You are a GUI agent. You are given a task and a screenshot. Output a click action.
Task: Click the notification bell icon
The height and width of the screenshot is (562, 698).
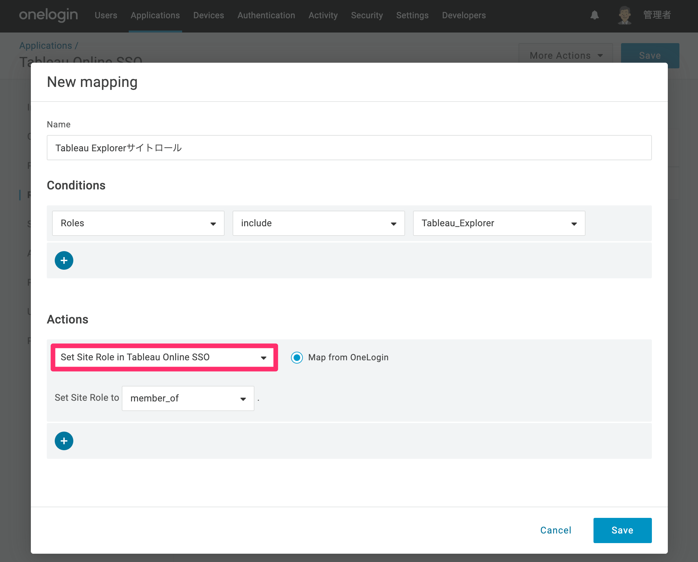[594, 15]
